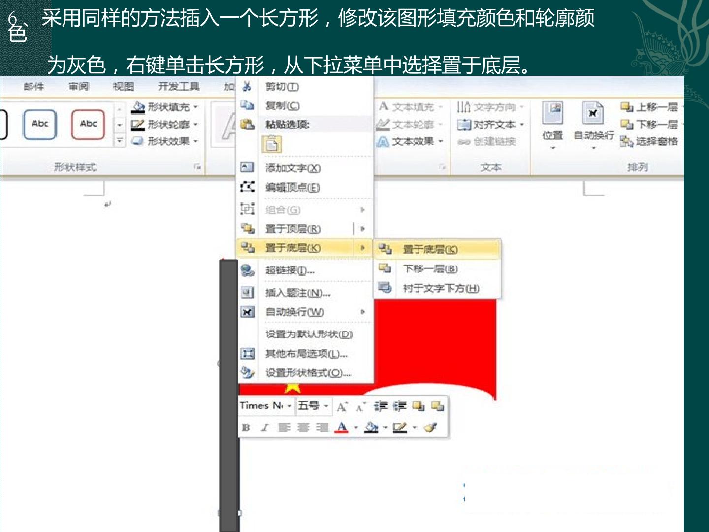
Task: Switch to the 开发工具 ribbon tab
Action: pyautogui.click(x=178, y=87)
